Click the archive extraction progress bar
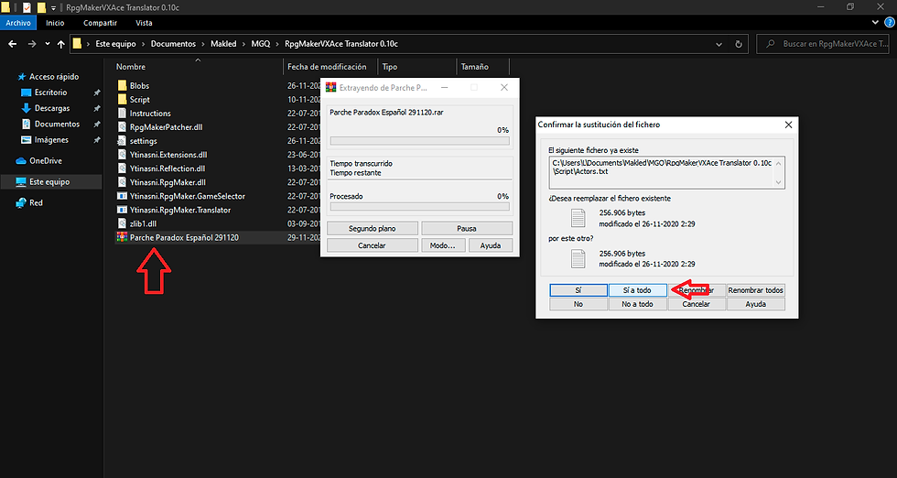This screenshot has width=897, height=478. (x=419, y=140)
